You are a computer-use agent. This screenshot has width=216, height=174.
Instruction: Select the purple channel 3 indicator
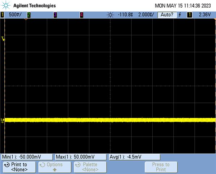[x=55, y=15]
